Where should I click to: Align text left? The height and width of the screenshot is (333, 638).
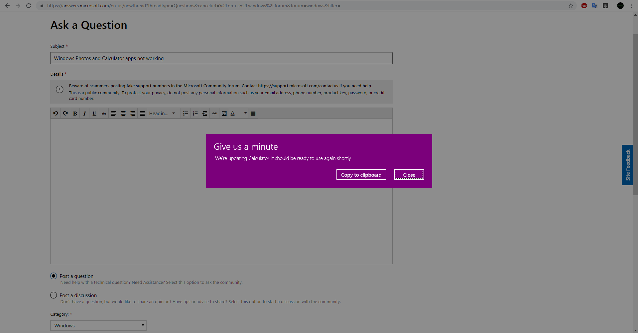point(114,114)
